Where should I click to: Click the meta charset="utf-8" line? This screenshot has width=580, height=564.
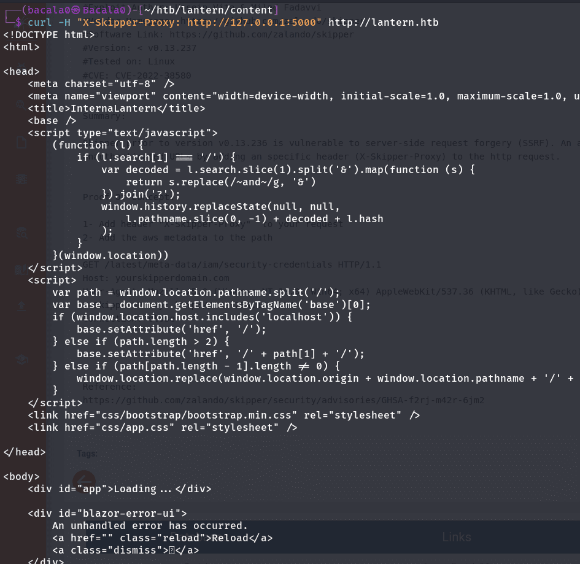pyautogui.click(x=101, y=84)
